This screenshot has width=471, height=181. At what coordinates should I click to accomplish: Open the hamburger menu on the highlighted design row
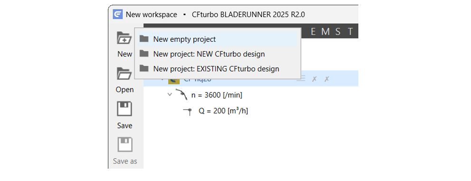(x=301, y=79)
